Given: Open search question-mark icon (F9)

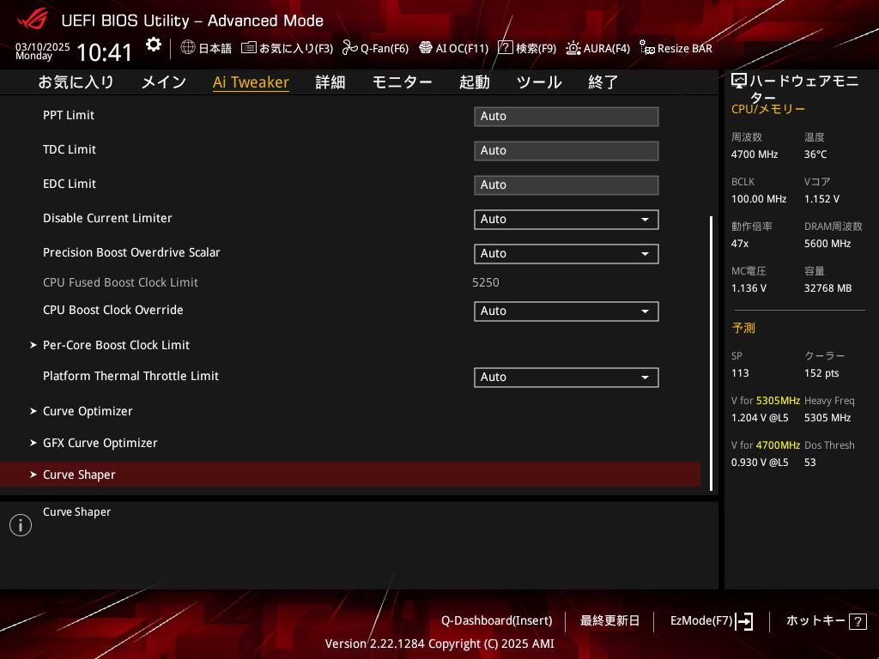Looking at the screenshot, I should pos(505,48).
